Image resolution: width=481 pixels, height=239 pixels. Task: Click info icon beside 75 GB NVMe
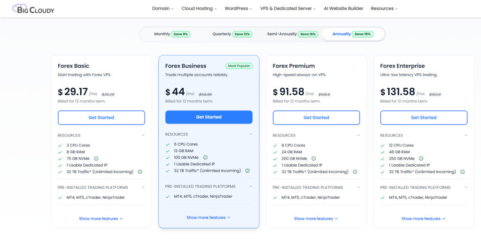96,159
